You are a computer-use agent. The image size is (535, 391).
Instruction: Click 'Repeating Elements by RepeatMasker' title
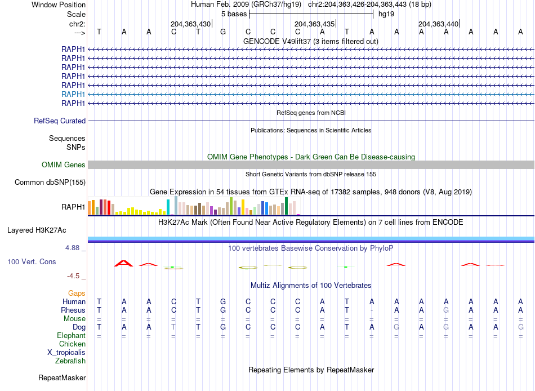pyautogui.click(x=311, y=370)
